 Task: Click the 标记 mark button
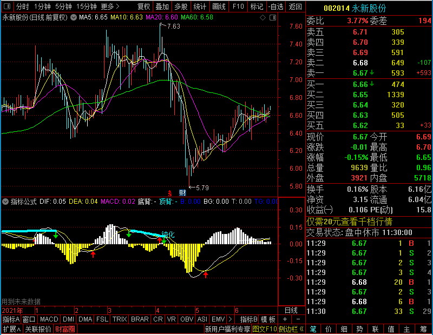coord(257,6)
